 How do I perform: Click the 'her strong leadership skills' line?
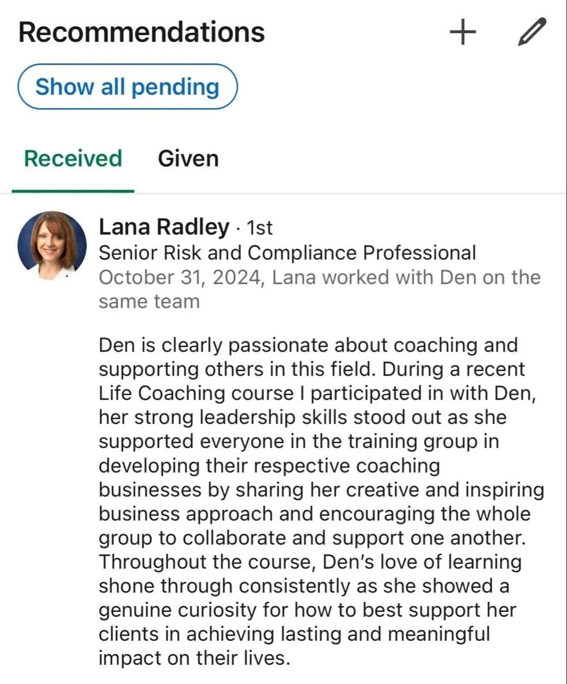click(303, 417)
